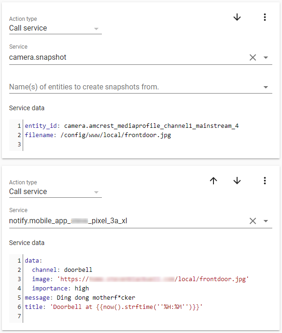Open the camera.snapshot action's three-dot menu
Screen dimensions: 282x333
tap(265, 17)
